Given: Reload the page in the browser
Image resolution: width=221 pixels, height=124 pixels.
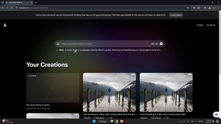Looking at the screenshot, I should (11, 8).
